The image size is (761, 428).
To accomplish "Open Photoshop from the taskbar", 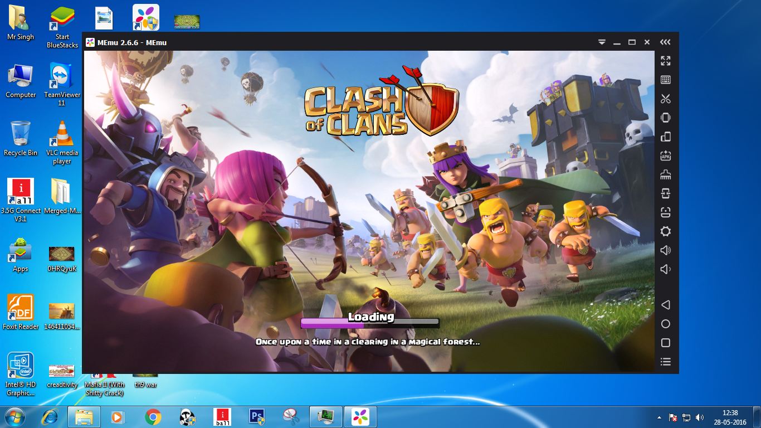I will 256,415.
